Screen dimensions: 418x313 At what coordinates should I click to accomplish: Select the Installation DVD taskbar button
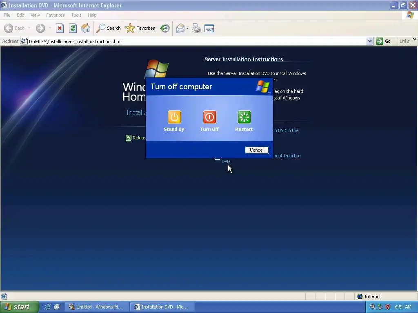[162, 307]
